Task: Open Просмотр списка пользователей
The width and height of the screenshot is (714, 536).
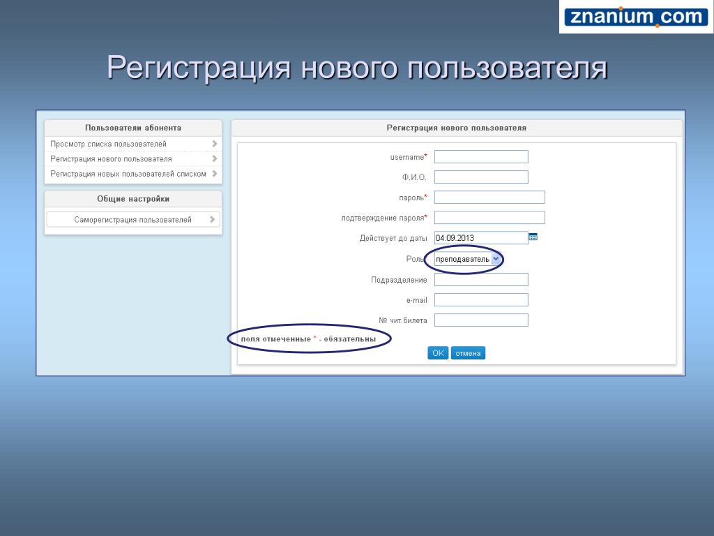Action: point(133,144)
